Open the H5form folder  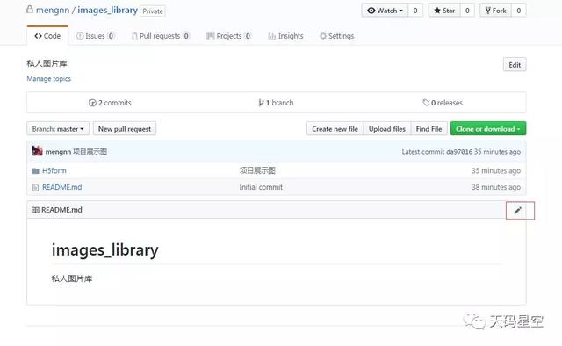54,170
